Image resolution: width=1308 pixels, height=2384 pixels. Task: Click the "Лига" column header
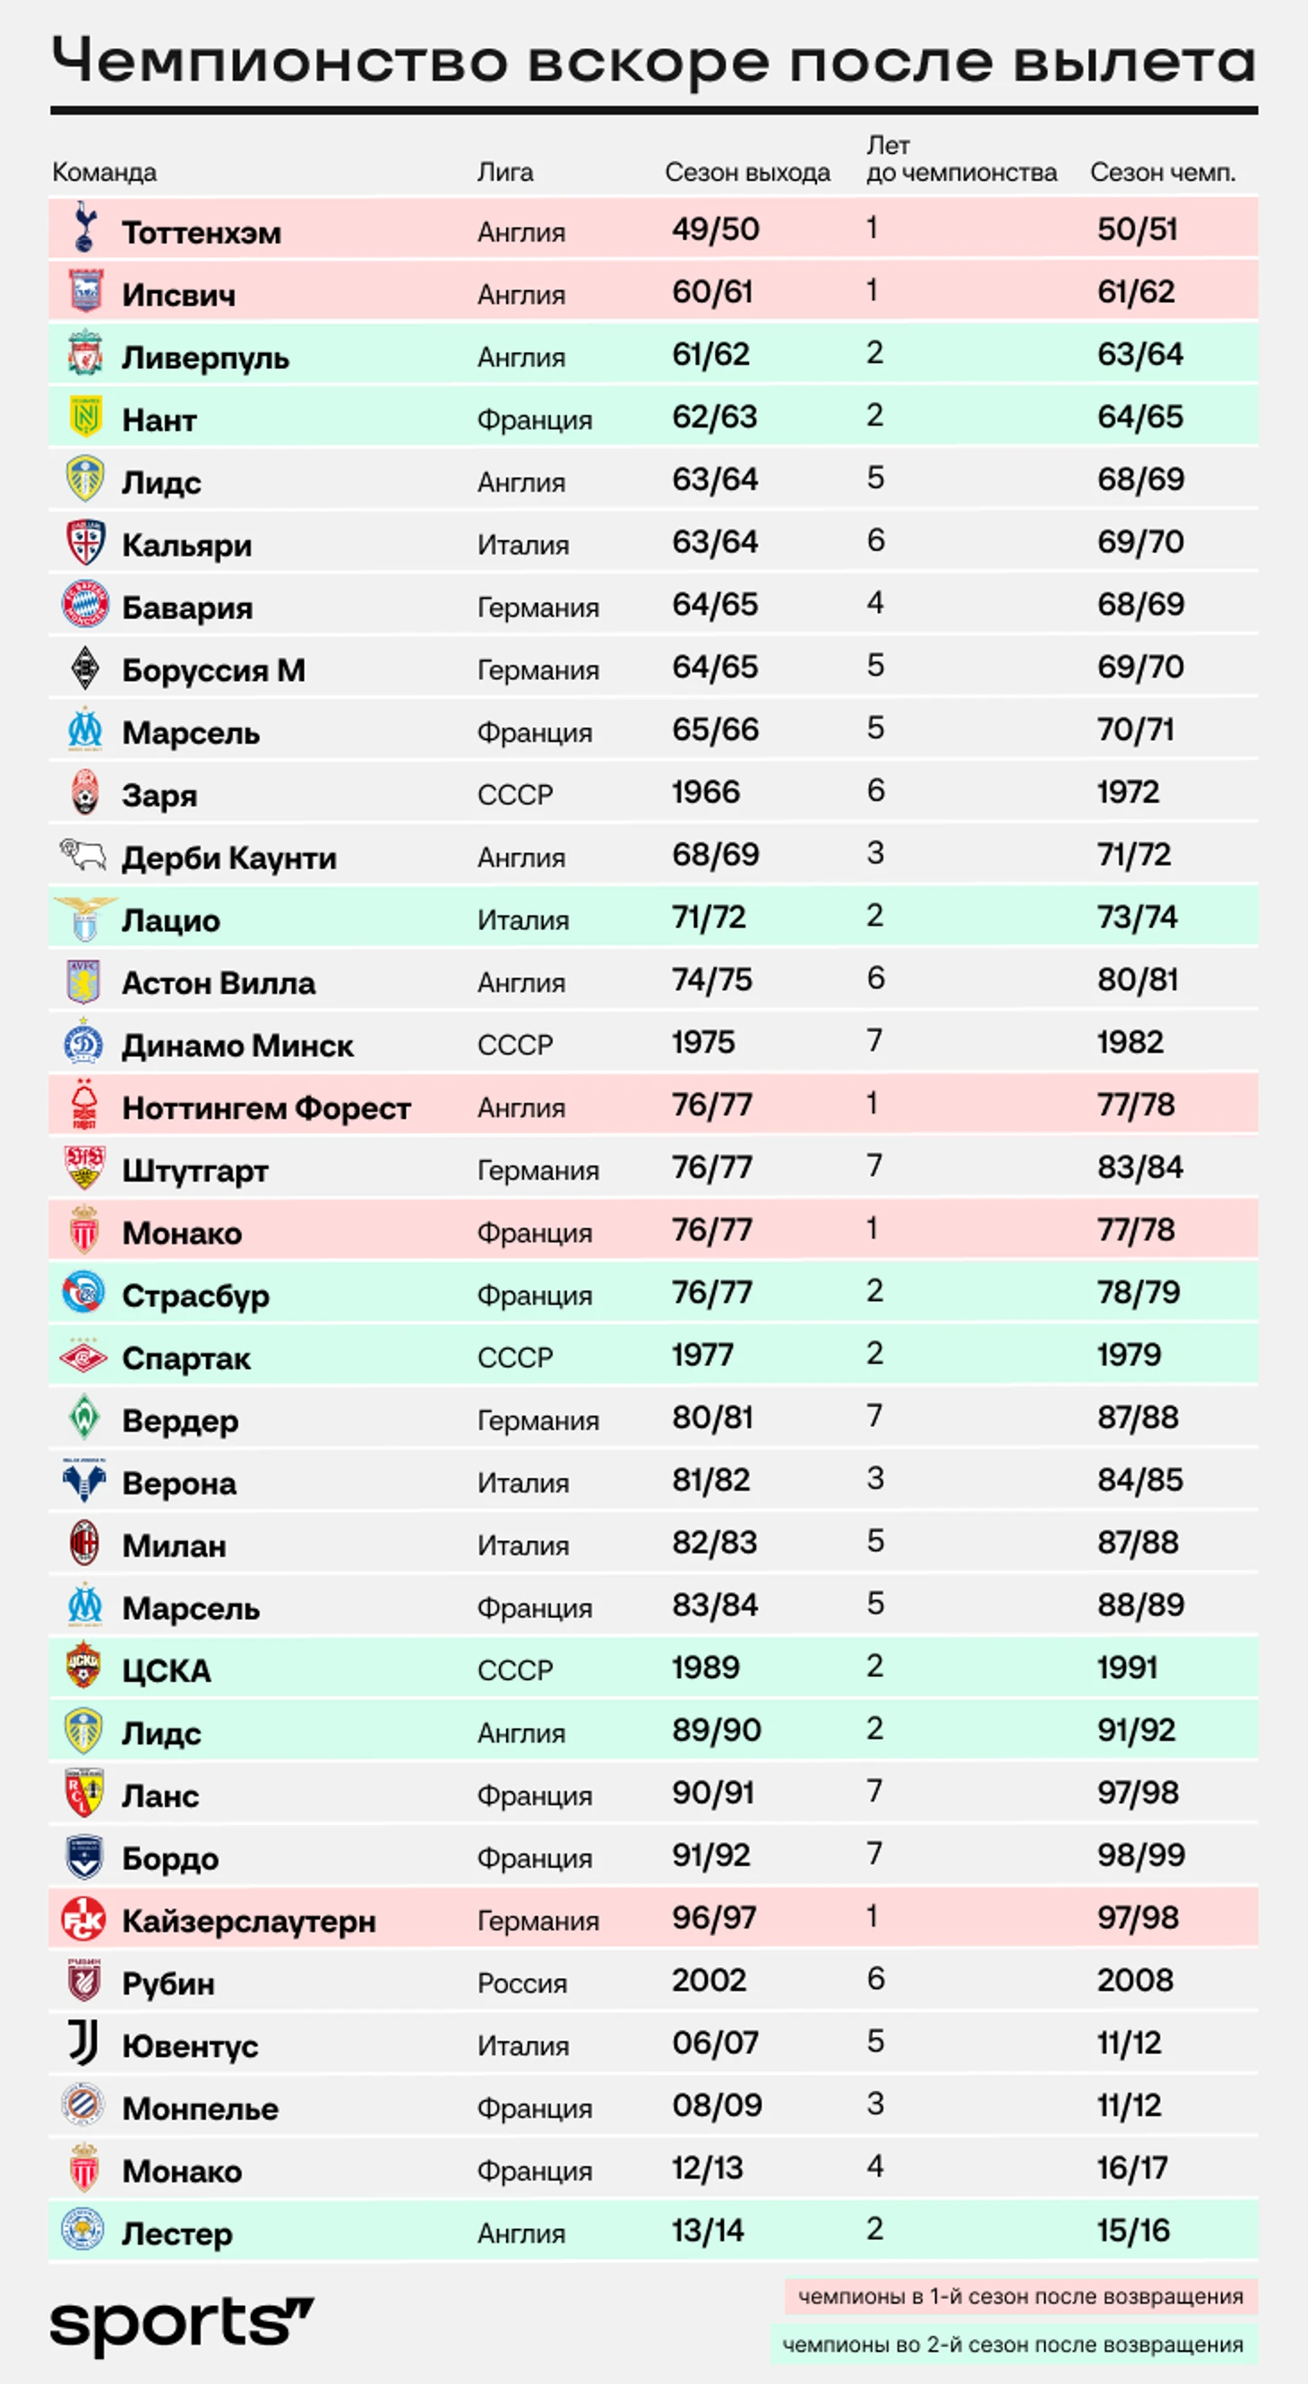505,172
